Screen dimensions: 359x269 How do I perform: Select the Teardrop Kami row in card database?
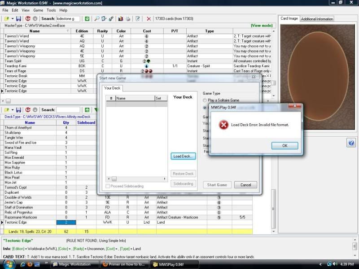(137, 66)
